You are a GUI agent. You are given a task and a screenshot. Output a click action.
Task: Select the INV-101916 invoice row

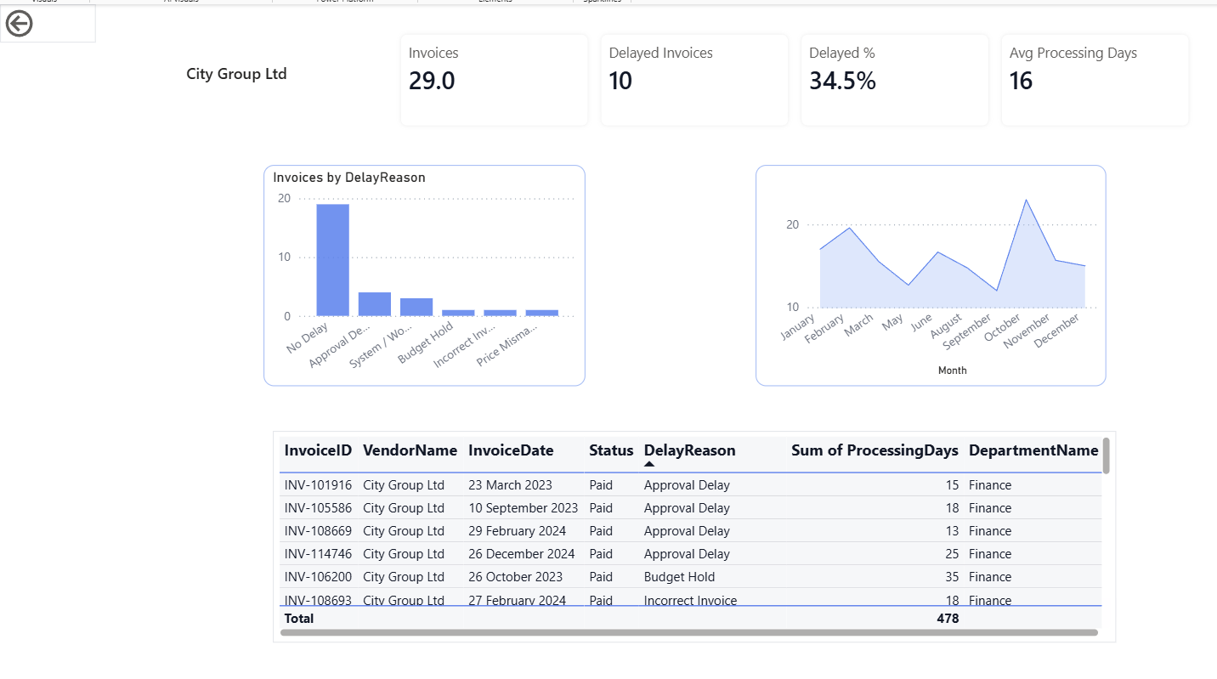click(x=318, y=485)
